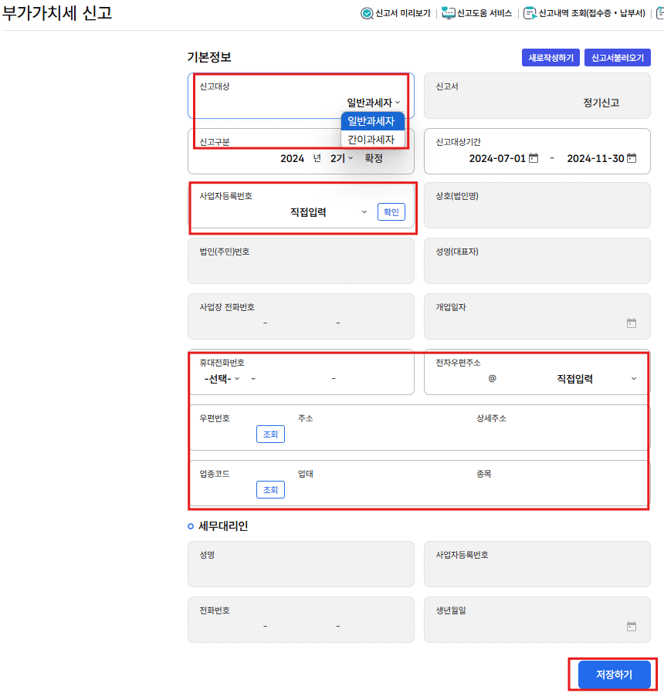This screenshot has height=693, width=664.
Task: Click the 세무대리인 성명 field
Action: coord(301,564)
